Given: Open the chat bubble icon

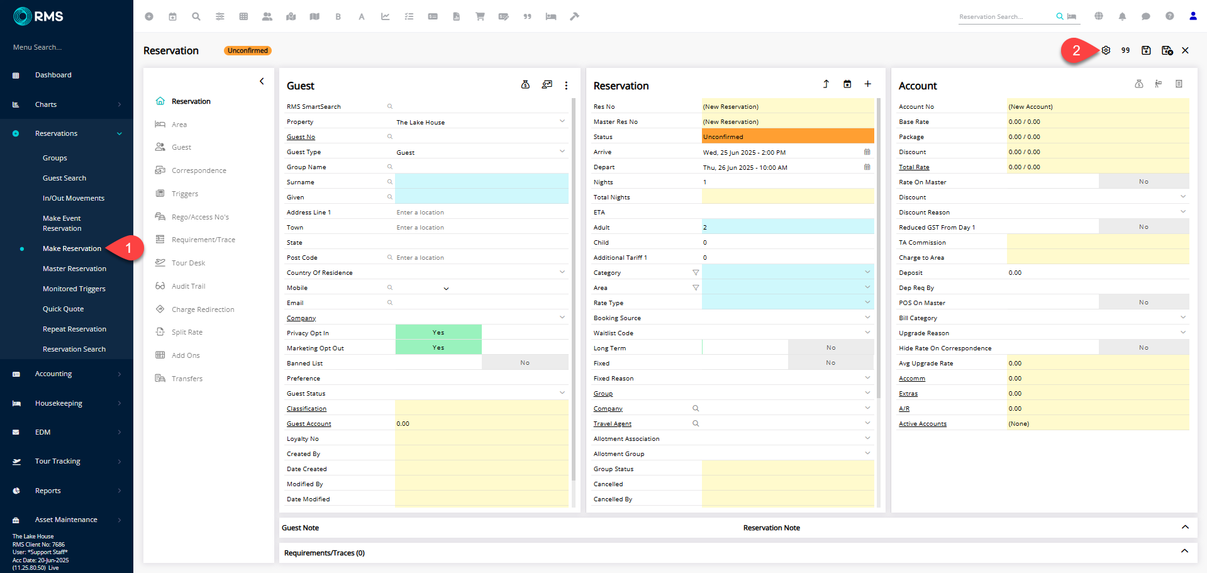Looking at the screenshot, I should point(1146,16).
